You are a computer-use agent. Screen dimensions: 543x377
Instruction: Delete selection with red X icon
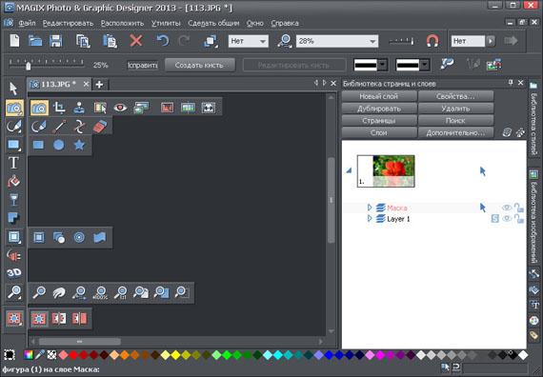(136, 41)
